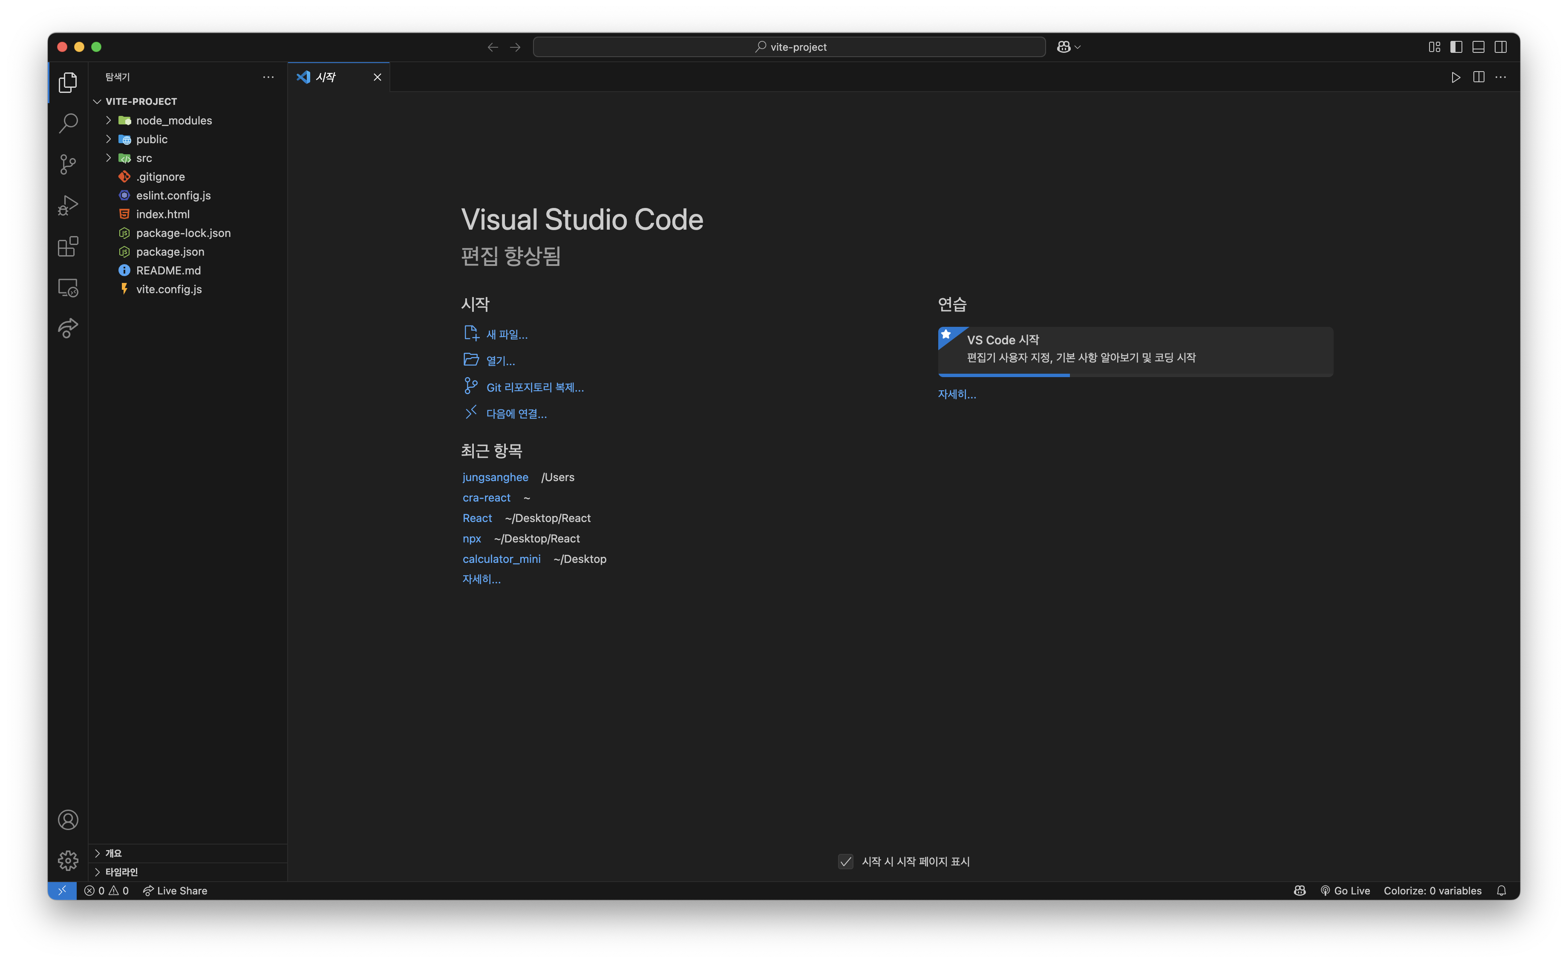
Task: Close the 시작 tab
Action: (x=378, y=77)
